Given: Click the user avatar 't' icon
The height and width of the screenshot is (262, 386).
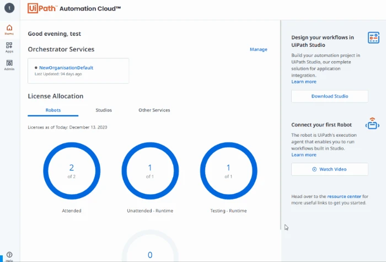Looking at the screenshot, I should tap(9, 8).
